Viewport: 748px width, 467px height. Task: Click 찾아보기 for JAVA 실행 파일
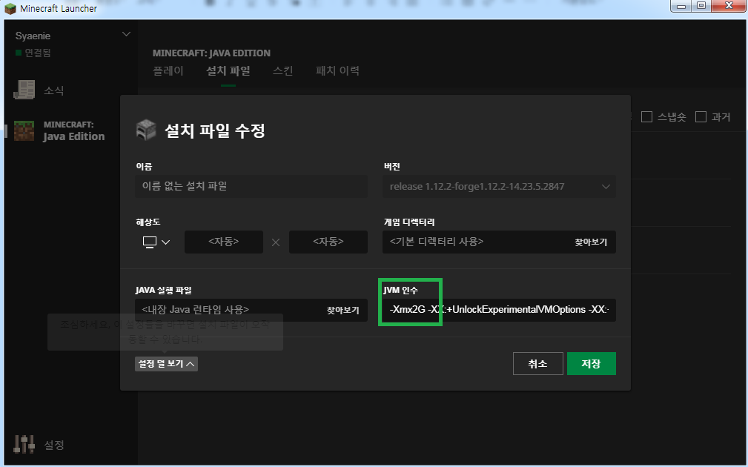pos(342,310)
